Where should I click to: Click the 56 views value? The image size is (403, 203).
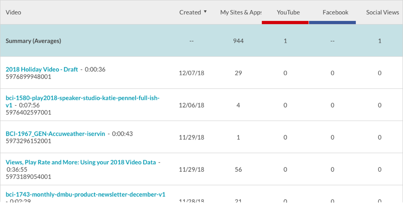(238, 170)
